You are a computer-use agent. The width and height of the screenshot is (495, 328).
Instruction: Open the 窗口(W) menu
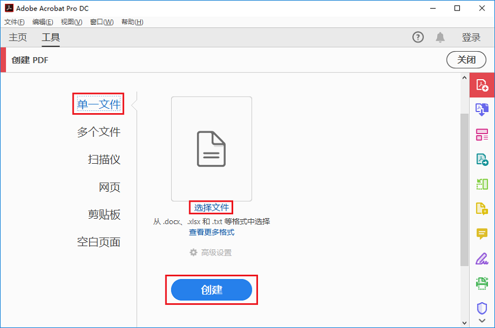[102, 22]
